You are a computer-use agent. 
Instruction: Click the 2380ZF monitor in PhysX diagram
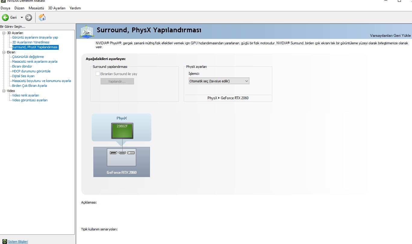point(122,131)
